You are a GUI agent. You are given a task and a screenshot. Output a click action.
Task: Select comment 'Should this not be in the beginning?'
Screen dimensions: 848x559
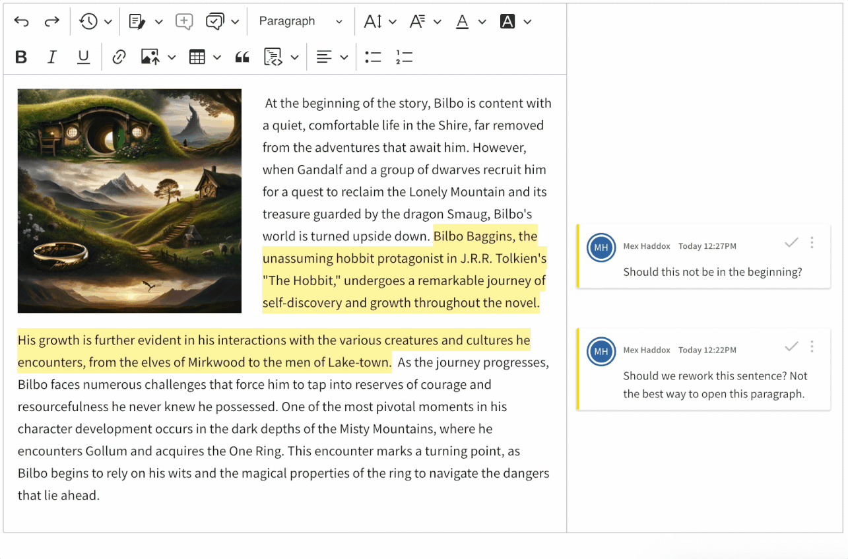(712, 272)
